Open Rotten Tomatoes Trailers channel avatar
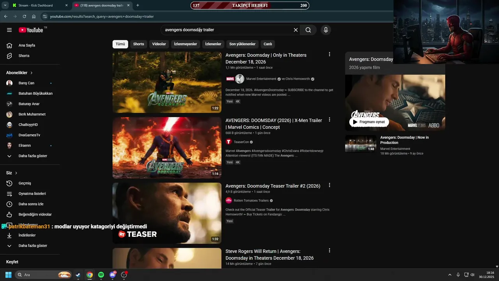499x281 pixels. pos(229,201)
